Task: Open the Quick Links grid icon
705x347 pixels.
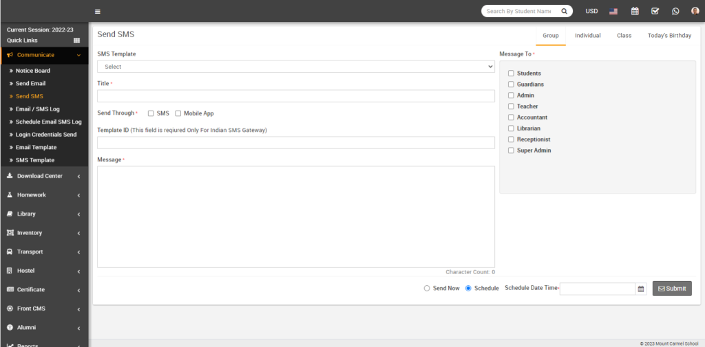Action: pyautogui.click(x=77, y=41)
